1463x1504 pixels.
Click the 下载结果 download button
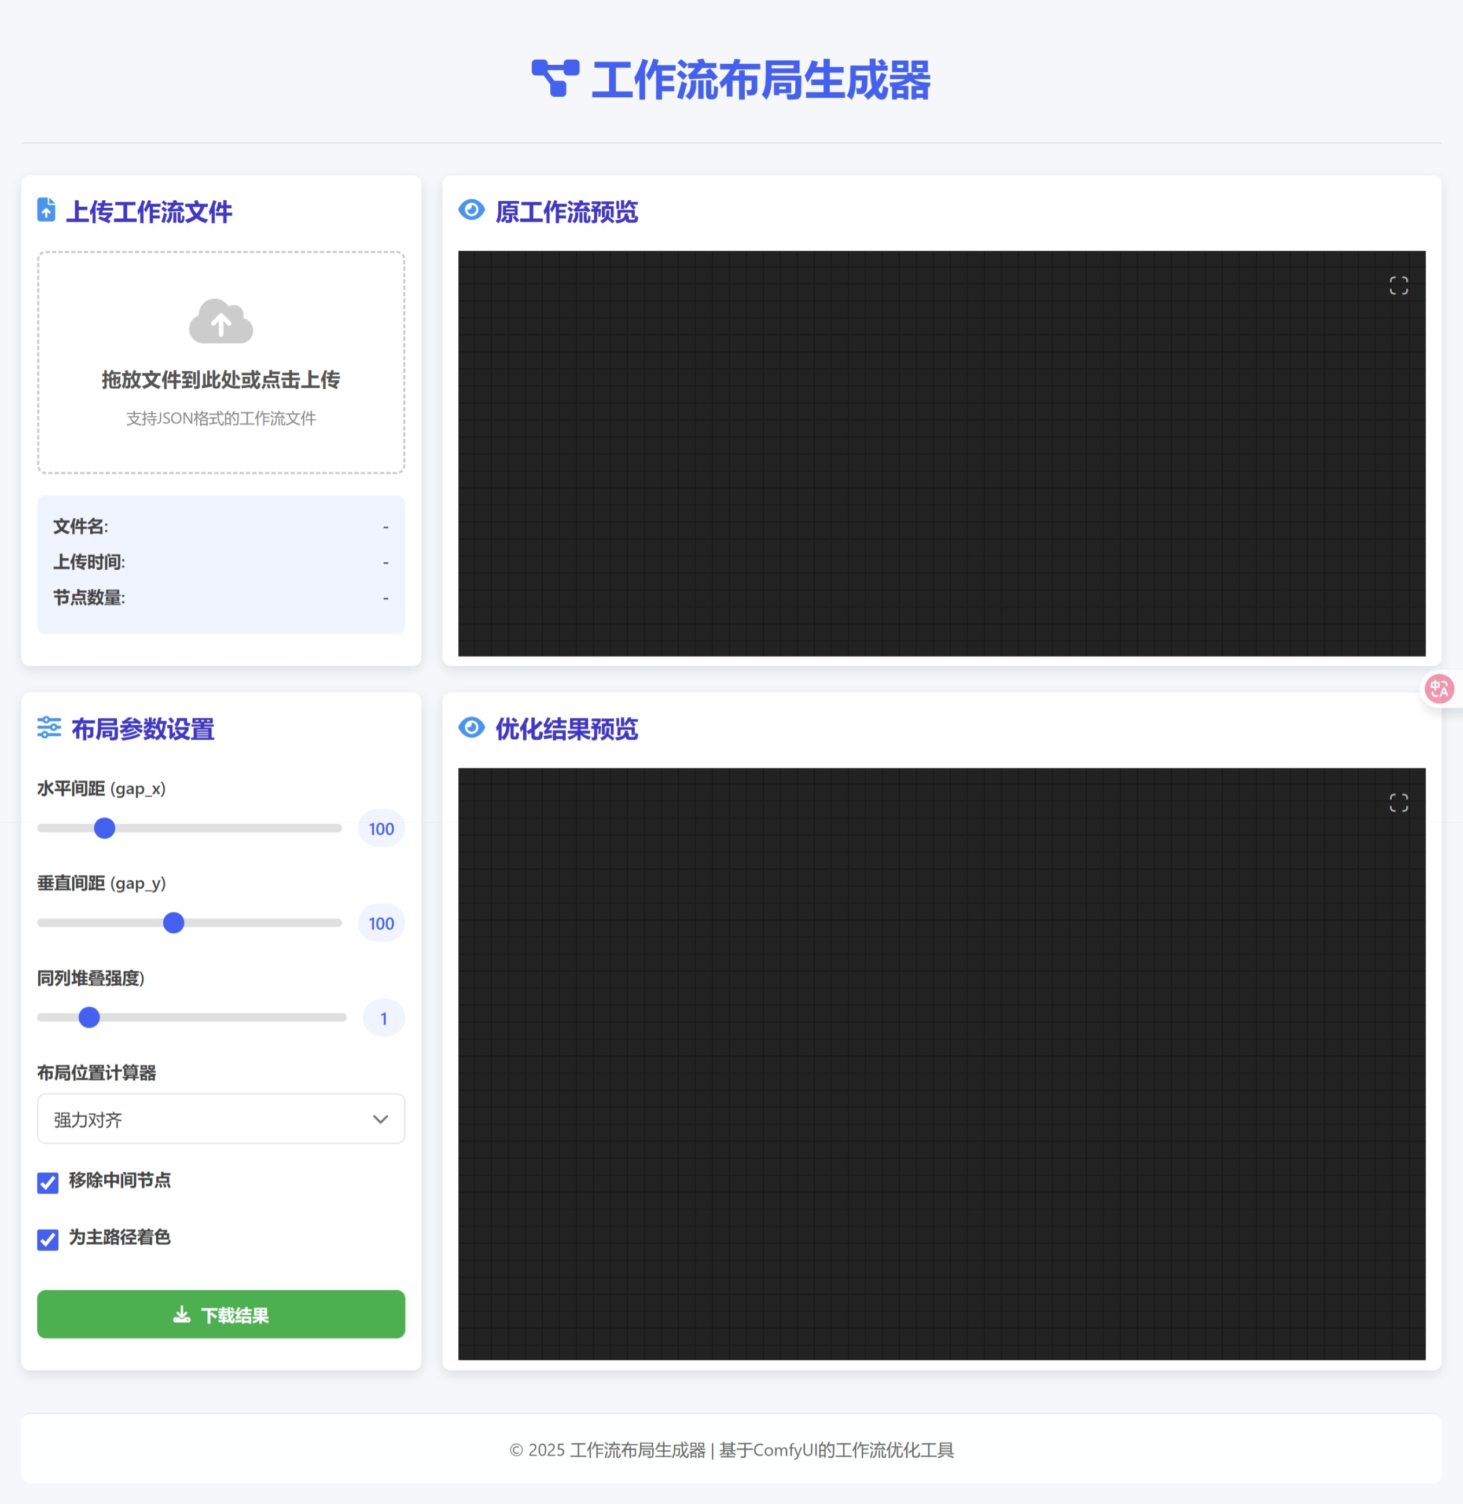pos(220,1314)
